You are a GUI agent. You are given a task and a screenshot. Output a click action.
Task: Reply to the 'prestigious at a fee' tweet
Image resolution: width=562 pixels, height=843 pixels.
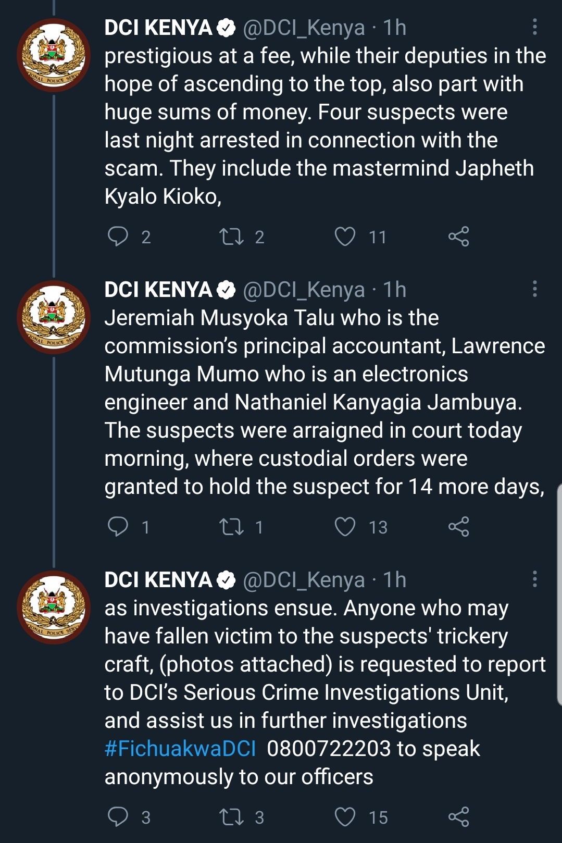[x=118, y=237]
